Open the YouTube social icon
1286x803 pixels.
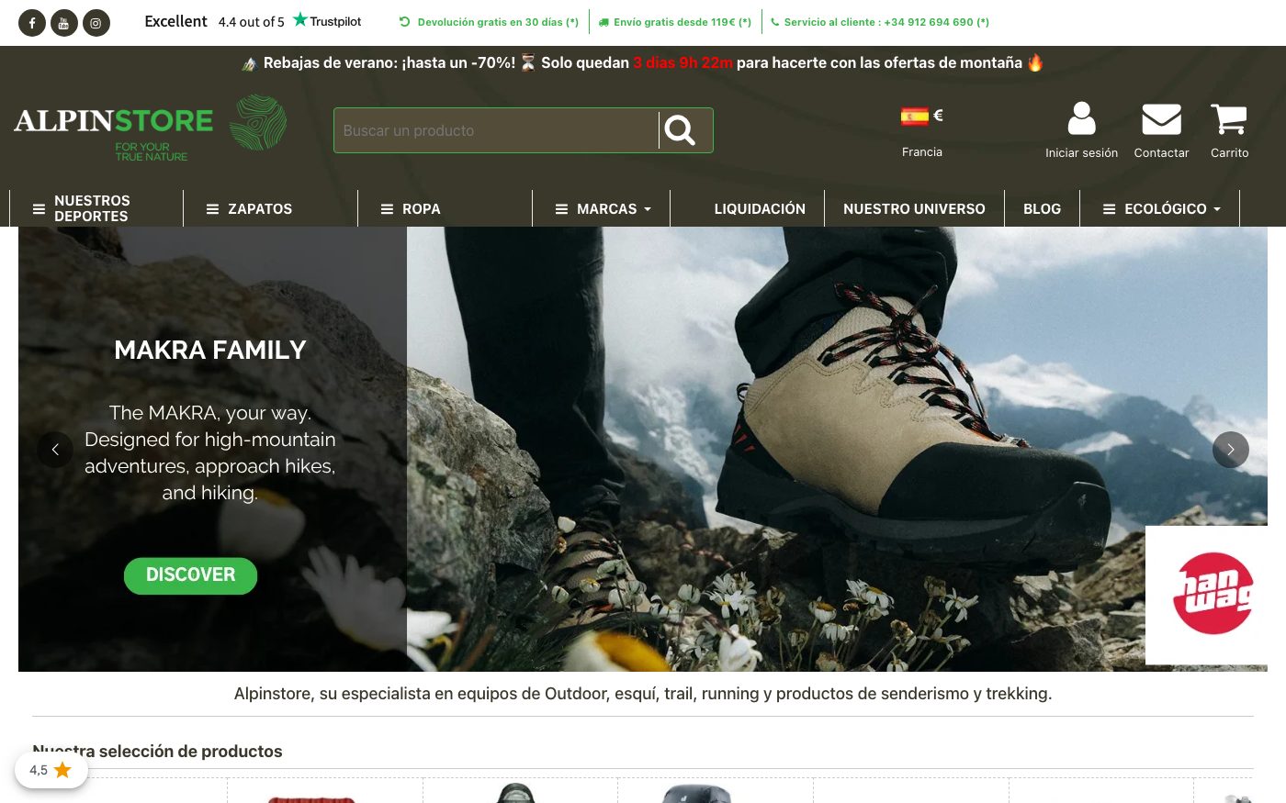[64, 23]
